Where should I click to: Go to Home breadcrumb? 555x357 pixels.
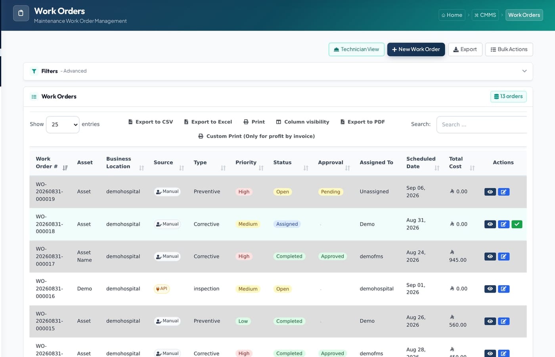(x=452, y=15)
